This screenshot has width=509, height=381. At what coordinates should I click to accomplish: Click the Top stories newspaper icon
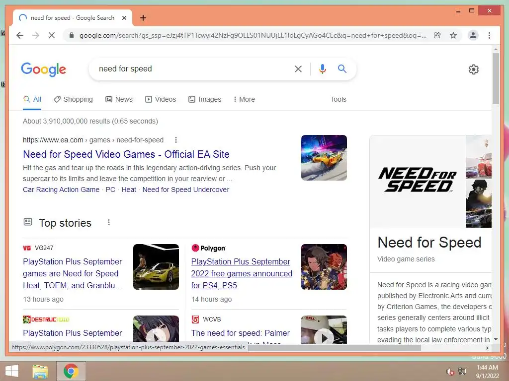28,222
